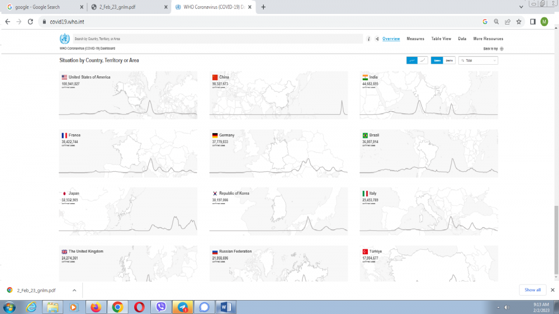
Task: Toggle the cumulative line chart mode
Action: (x=423, y=60)
